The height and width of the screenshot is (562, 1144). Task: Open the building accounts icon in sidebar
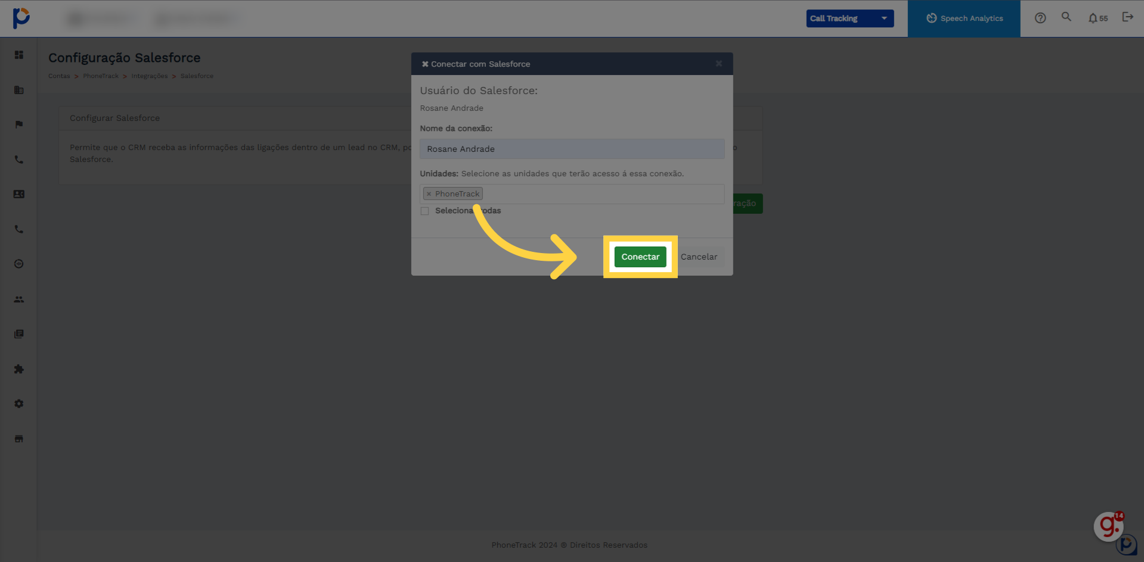point(19,90)
